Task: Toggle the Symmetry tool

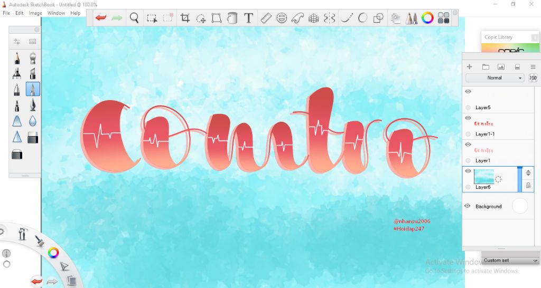Action: coord(330,17)
